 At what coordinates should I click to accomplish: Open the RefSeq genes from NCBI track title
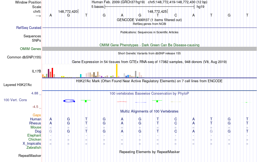[x=149, y=24]
